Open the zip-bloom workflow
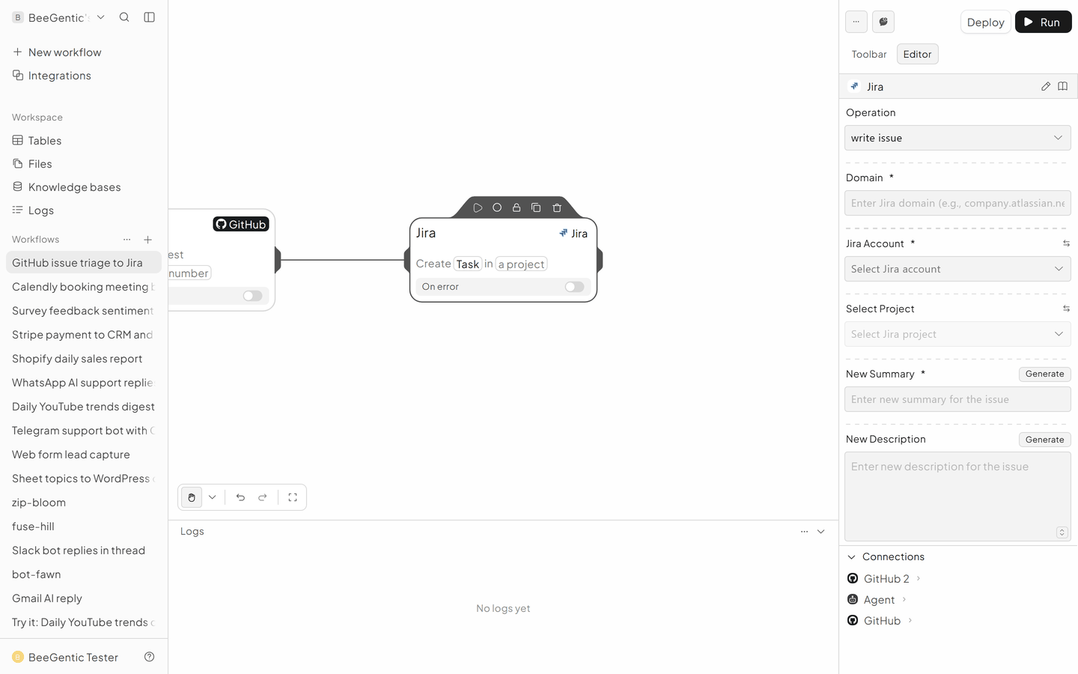 pyautogui.click(x=84, y=503)
